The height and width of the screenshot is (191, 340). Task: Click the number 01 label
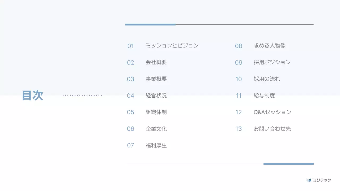point(131,46)
